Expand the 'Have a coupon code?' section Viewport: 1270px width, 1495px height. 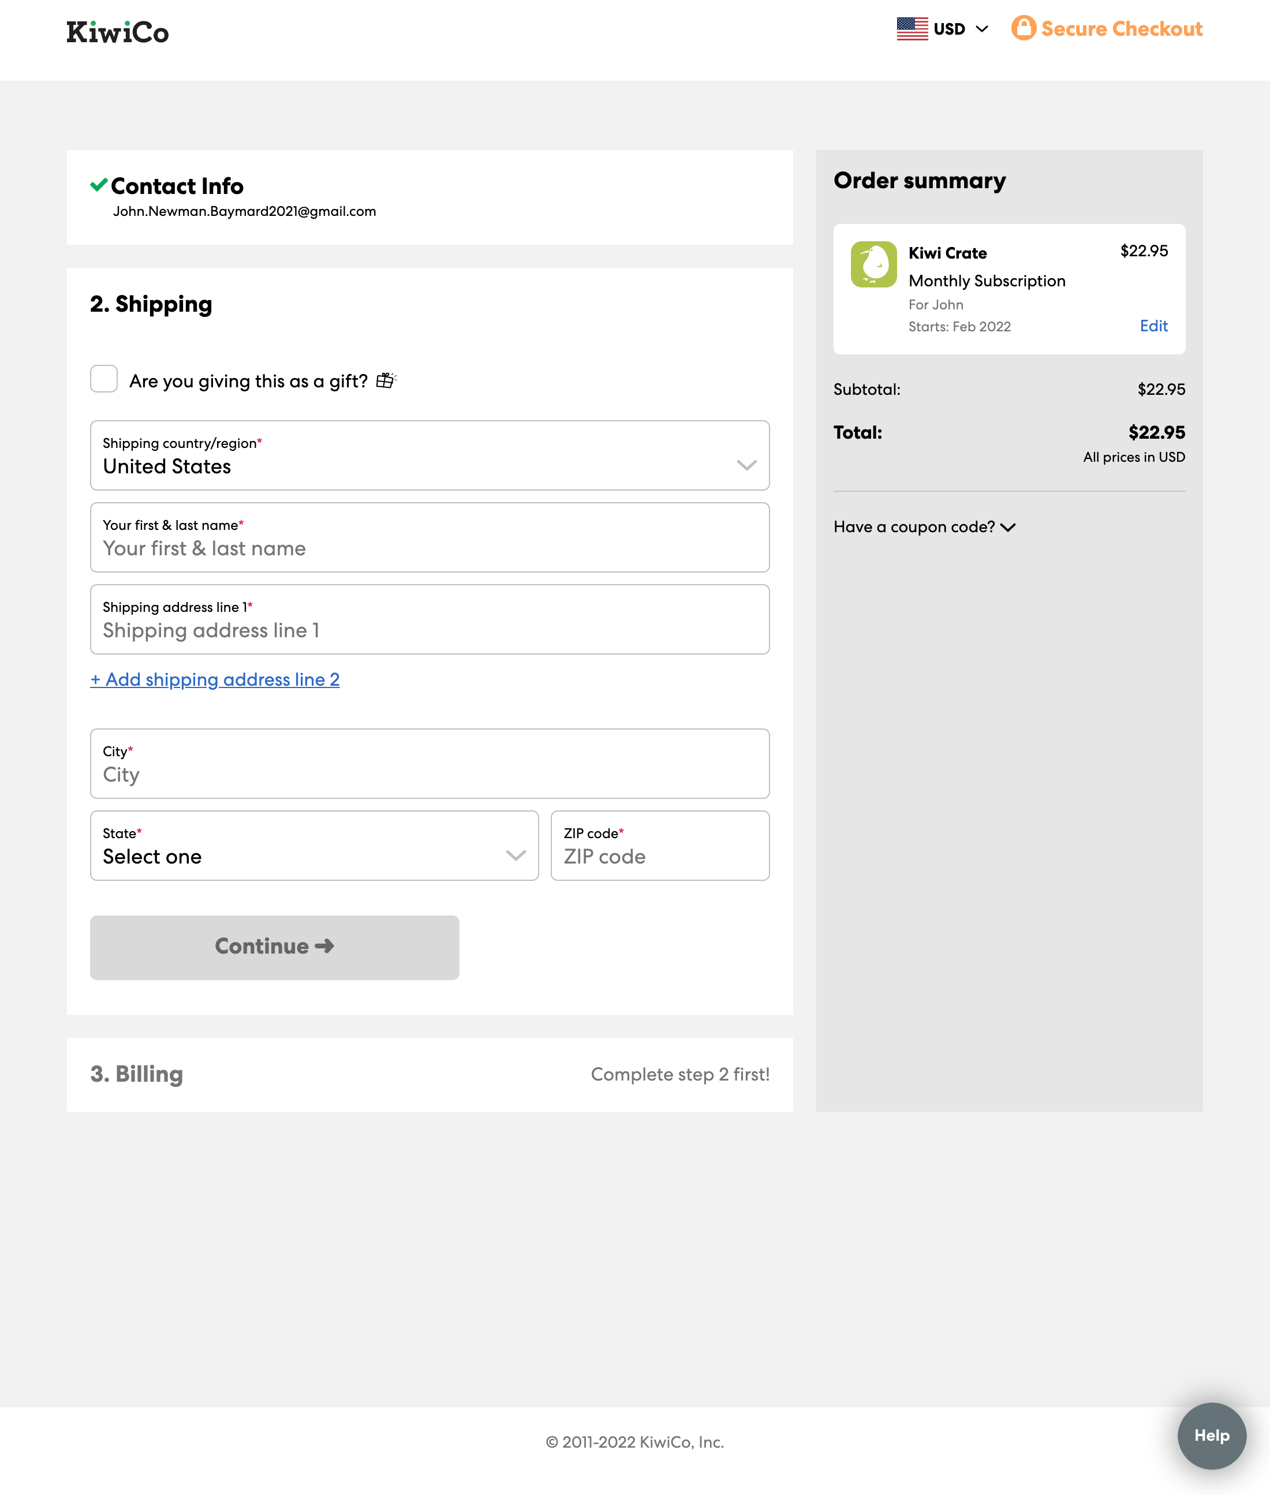tap(924, 526)
